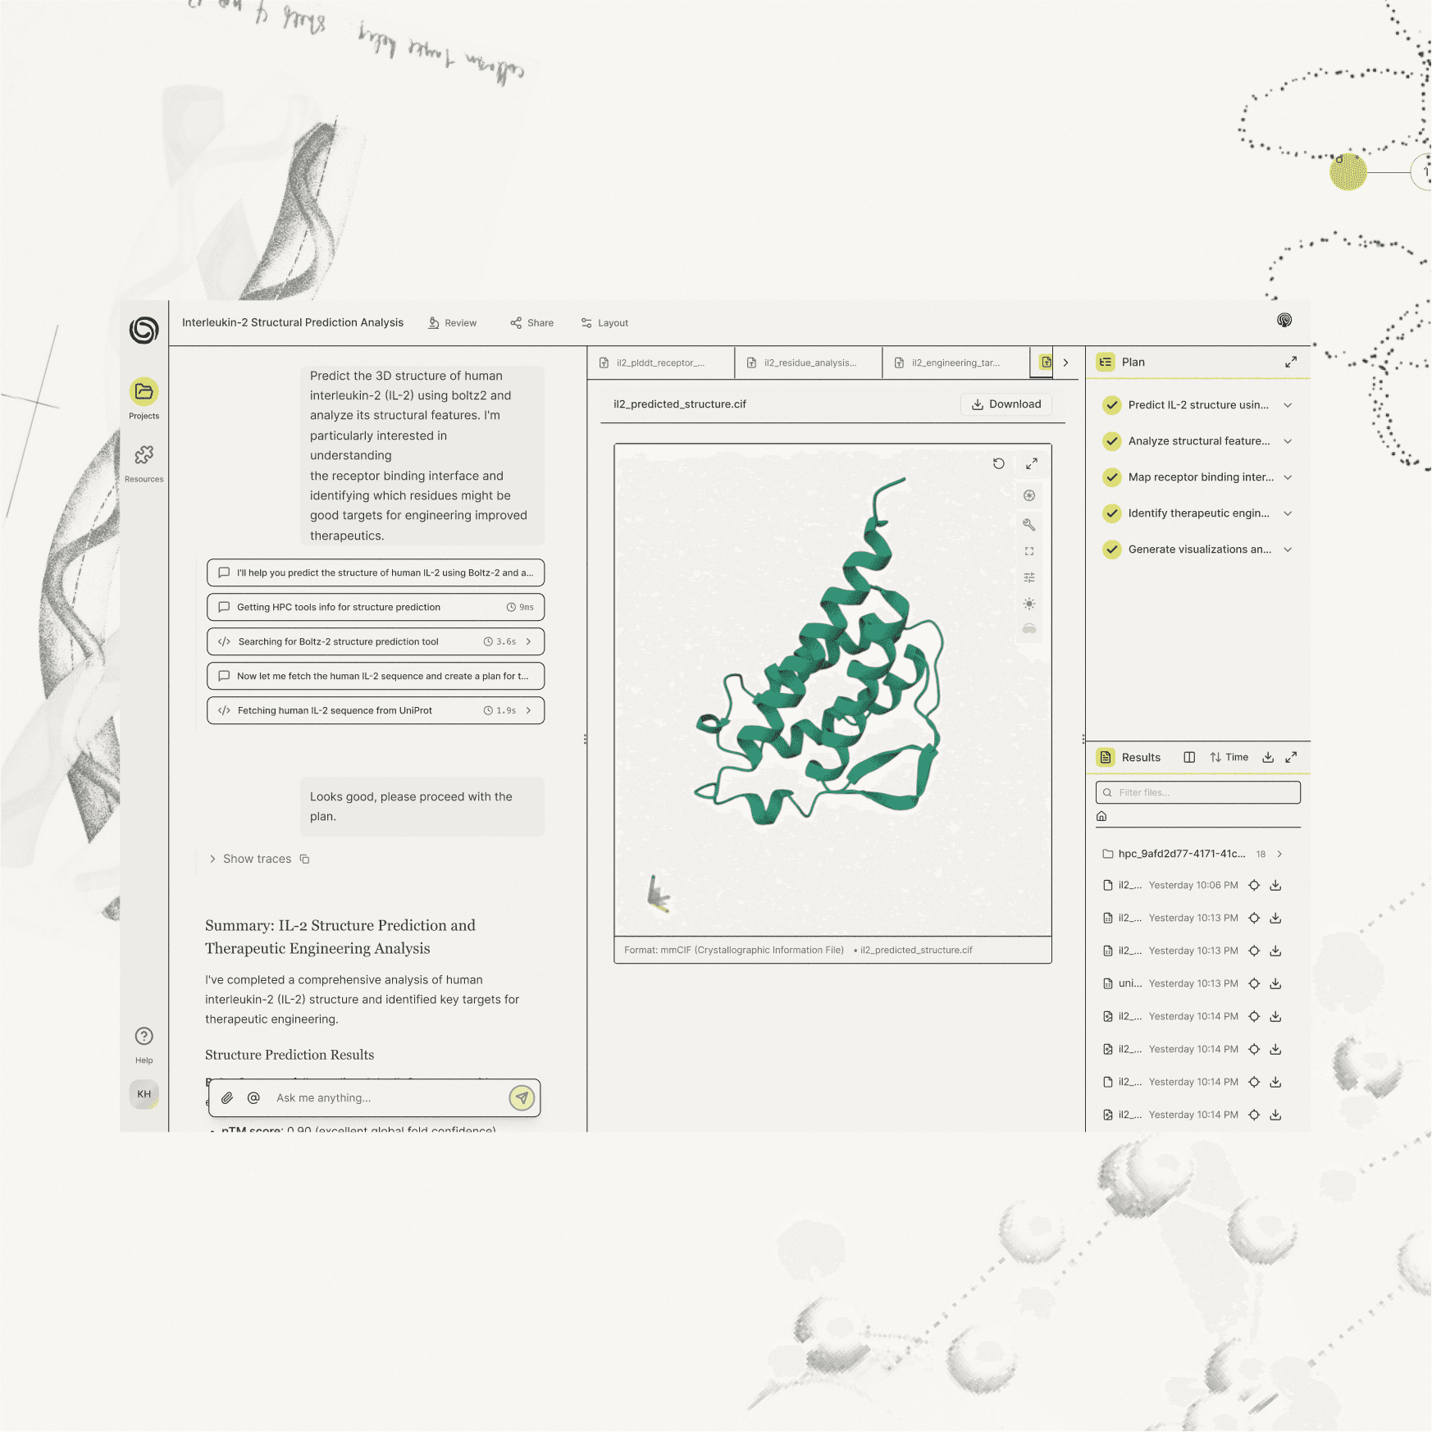Download the uni... results file

[1275, 984]
